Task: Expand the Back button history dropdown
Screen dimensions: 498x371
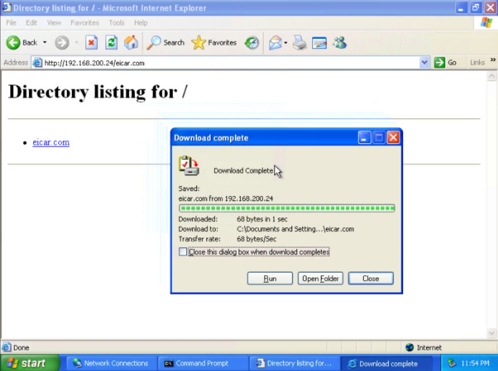Action: pos(45,42)
